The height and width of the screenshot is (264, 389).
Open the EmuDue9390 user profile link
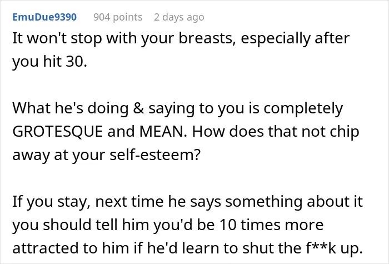[x=44, y=17]
